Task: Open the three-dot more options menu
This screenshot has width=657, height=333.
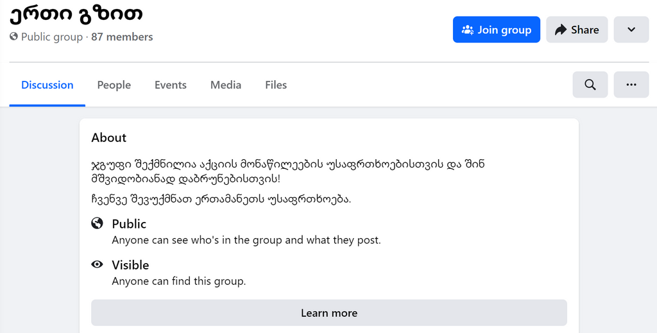Action: 631,85
